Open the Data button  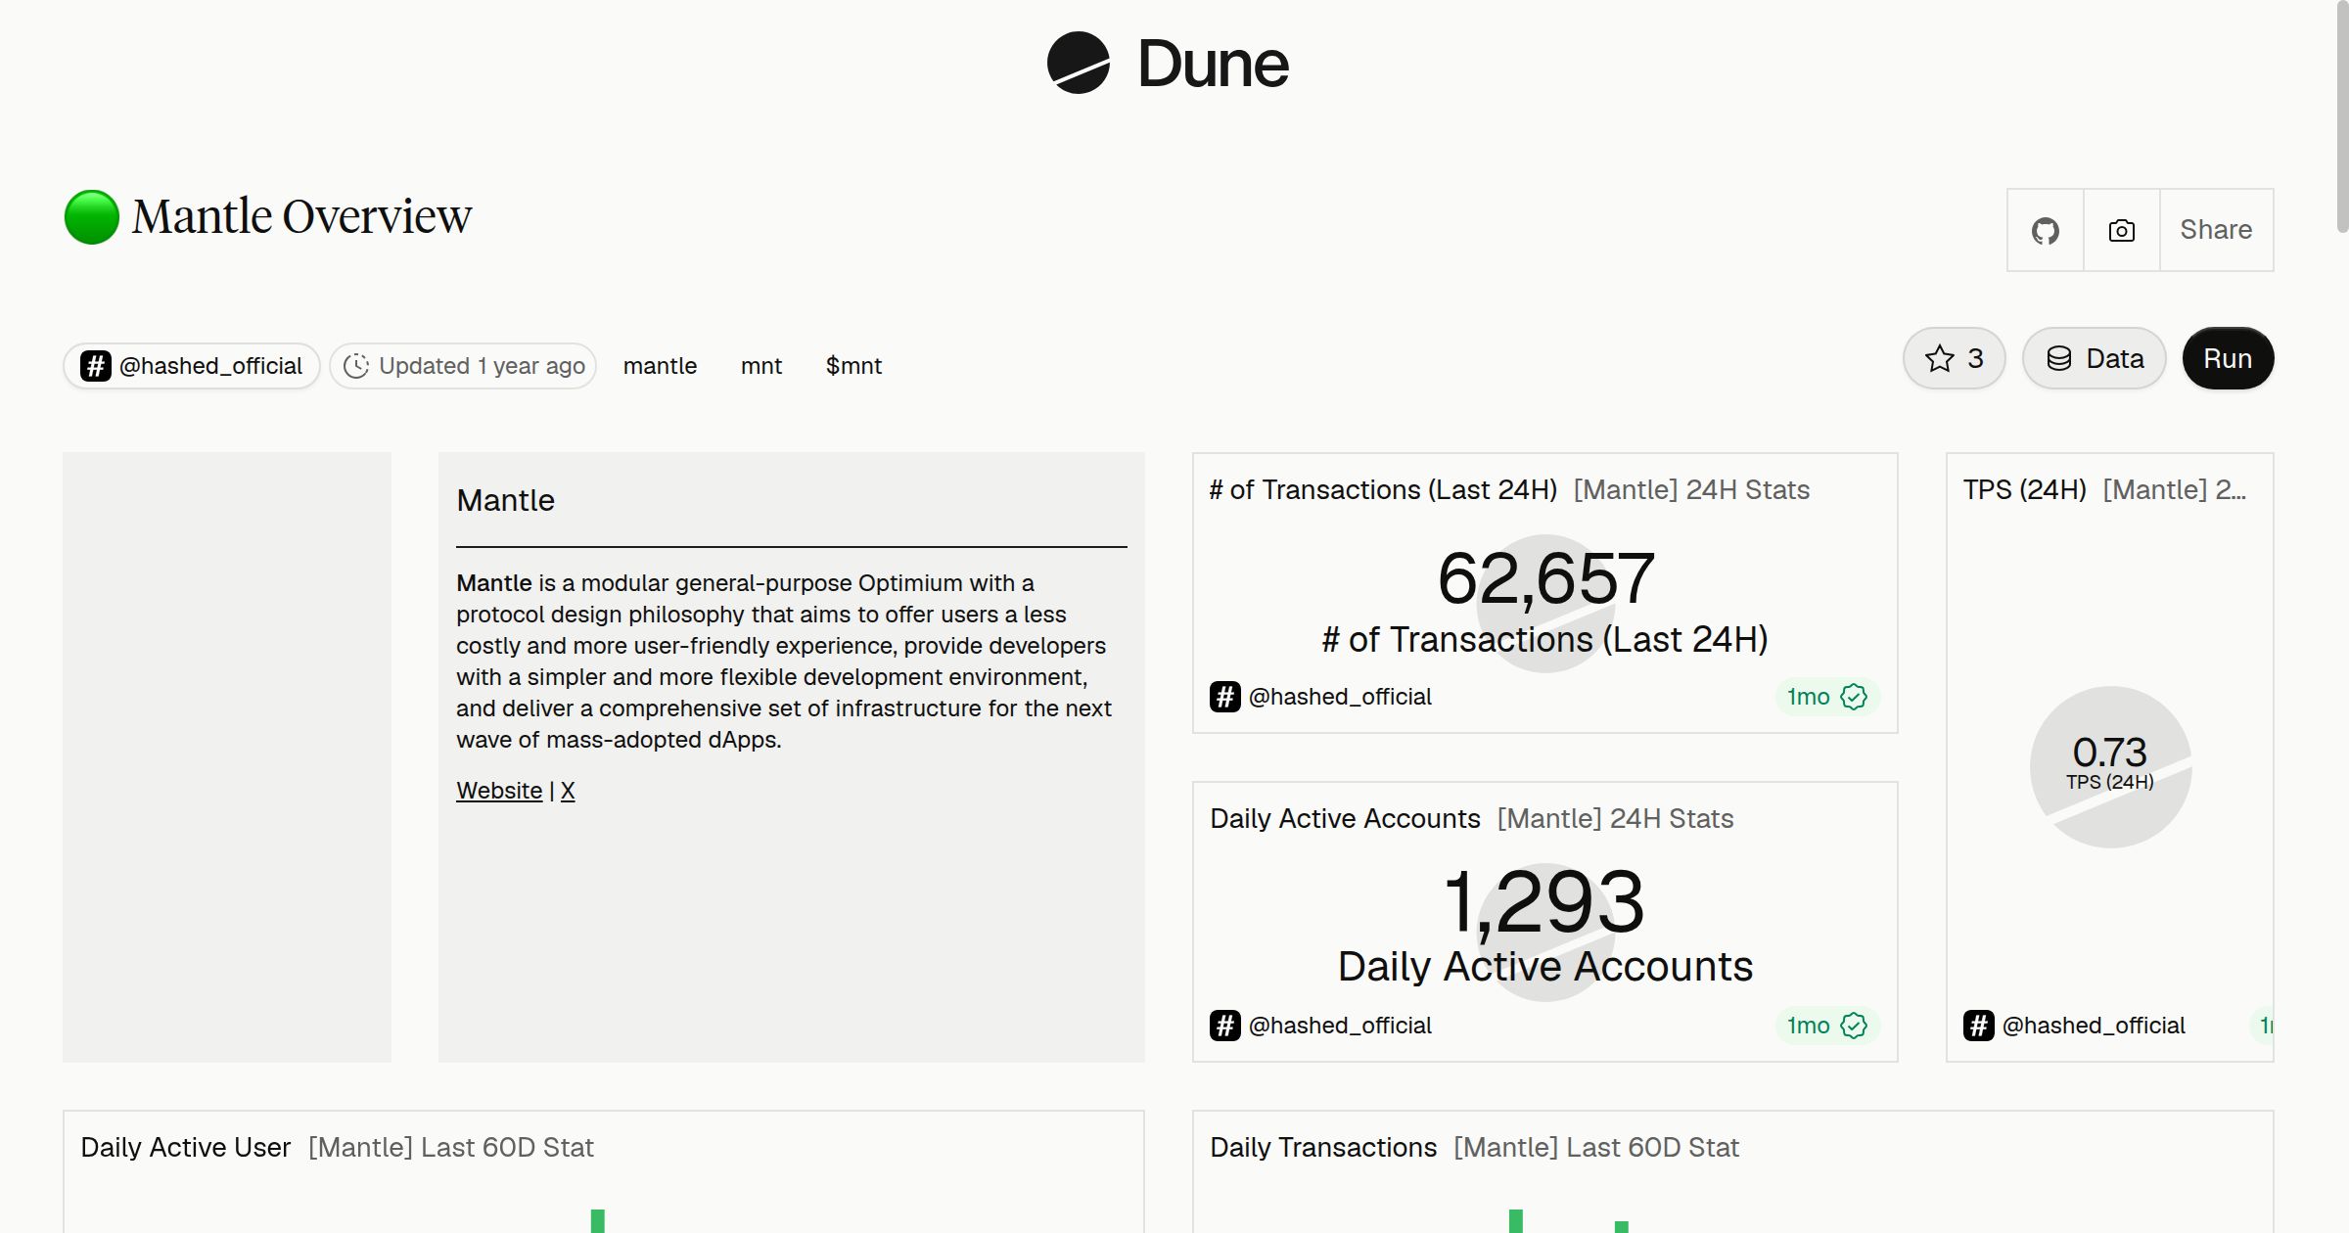[2095, 358]
